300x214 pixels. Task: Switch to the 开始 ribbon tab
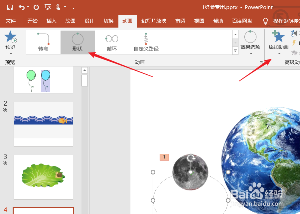click(x=32, y=21)
